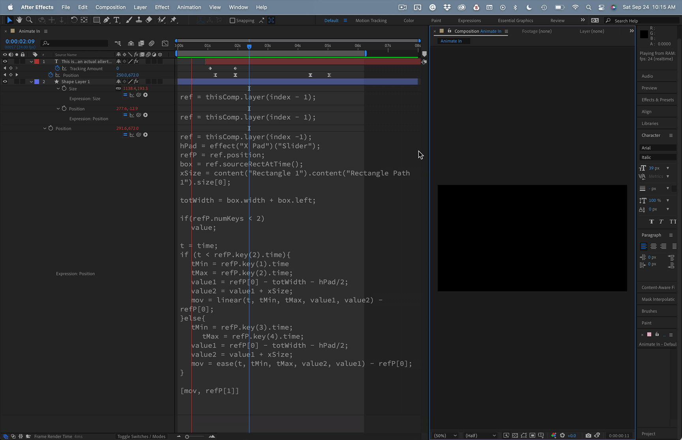682x440 pixels.
Task: Click Reset Exposure icon in viewer
Action: click(x=562, y=435)
